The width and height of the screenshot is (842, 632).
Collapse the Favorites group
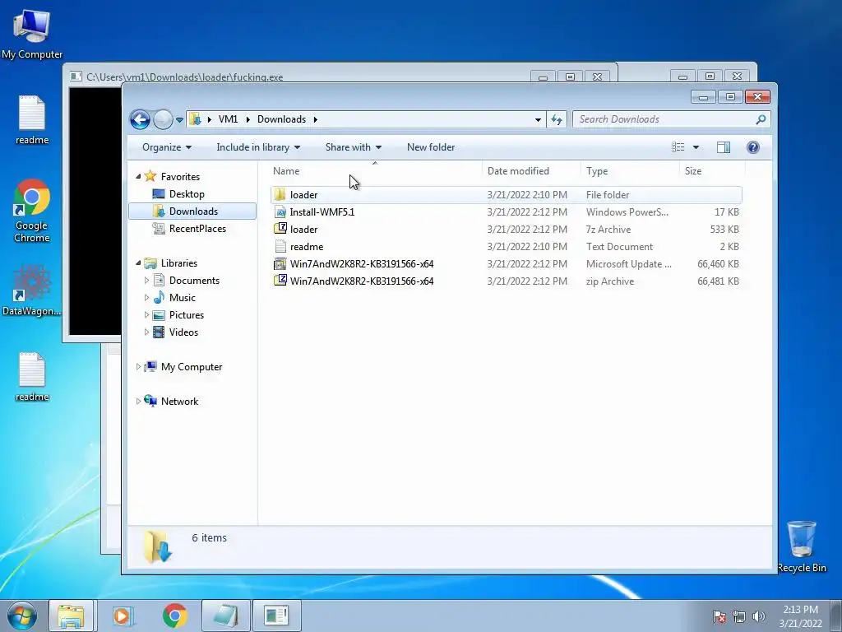[x=138, y=176]
